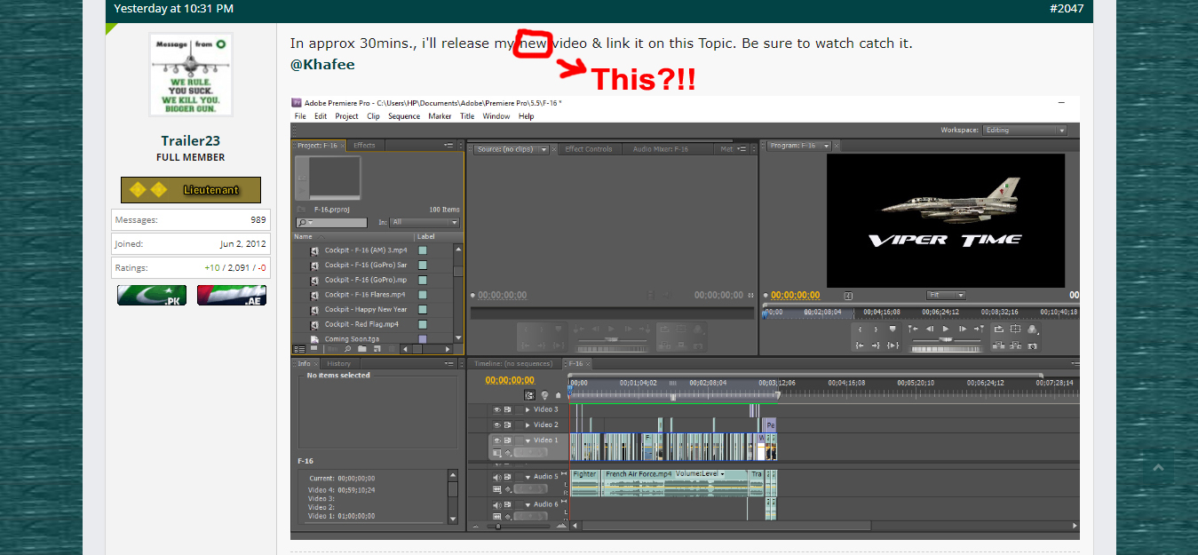Click the Program monitor Extract button

[x=1016, y=345]
